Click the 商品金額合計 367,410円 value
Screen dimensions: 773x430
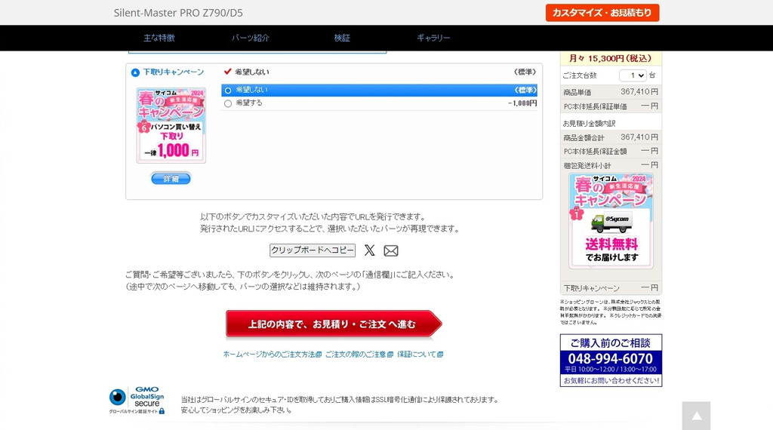click(x=639, y=137)
